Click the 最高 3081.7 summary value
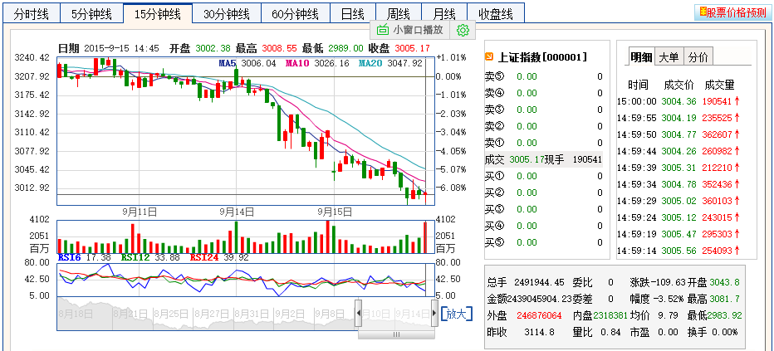Screen dimensions: 774x351 tap(725, 300)
